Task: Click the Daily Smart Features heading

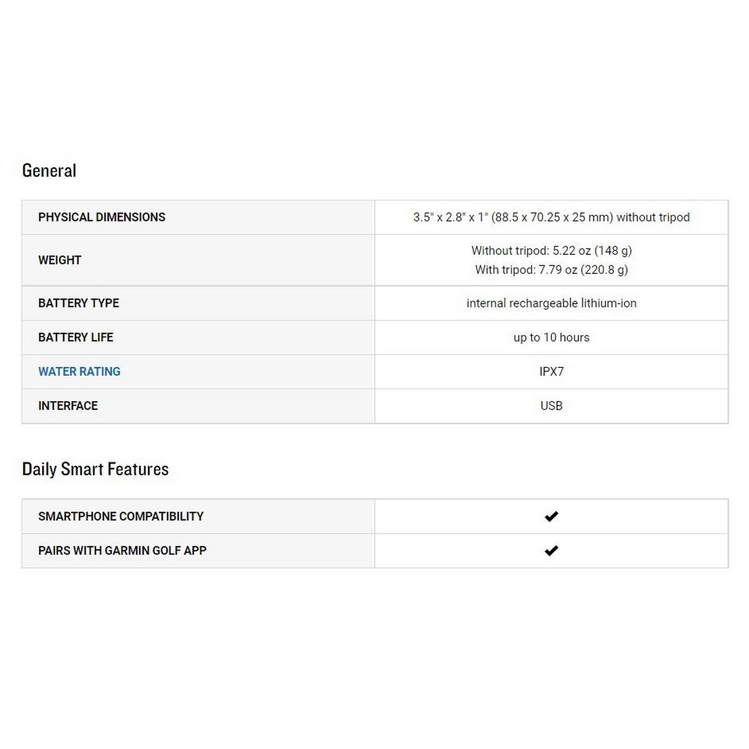Action: click(95, 469)
